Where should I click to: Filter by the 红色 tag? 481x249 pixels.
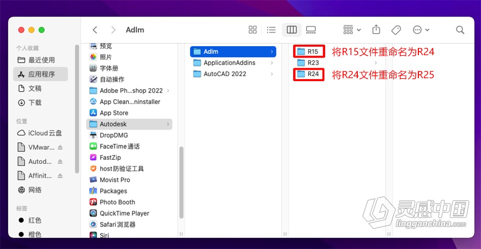coord(41,220)
